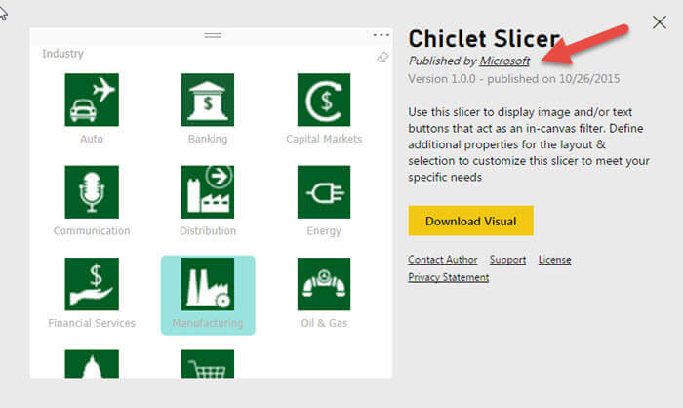The height and width of the screenshot is (408, 683).
Task: Select the Oil & Gas icon
Action: [324, 283]
